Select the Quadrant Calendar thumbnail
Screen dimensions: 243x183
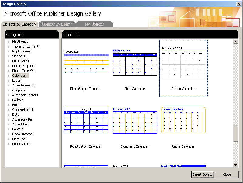[x=135, y=120]
